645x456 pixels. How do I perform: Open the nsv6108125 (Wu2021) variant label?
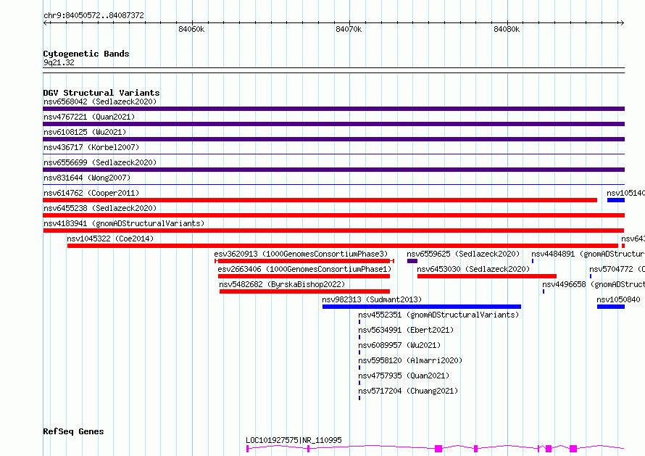(x=85, y=132)
